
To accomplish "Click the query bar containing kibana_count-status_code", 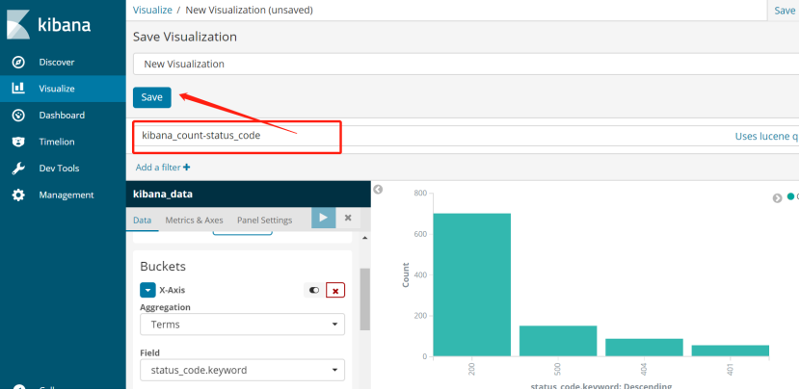I will [x=467, y=136].
